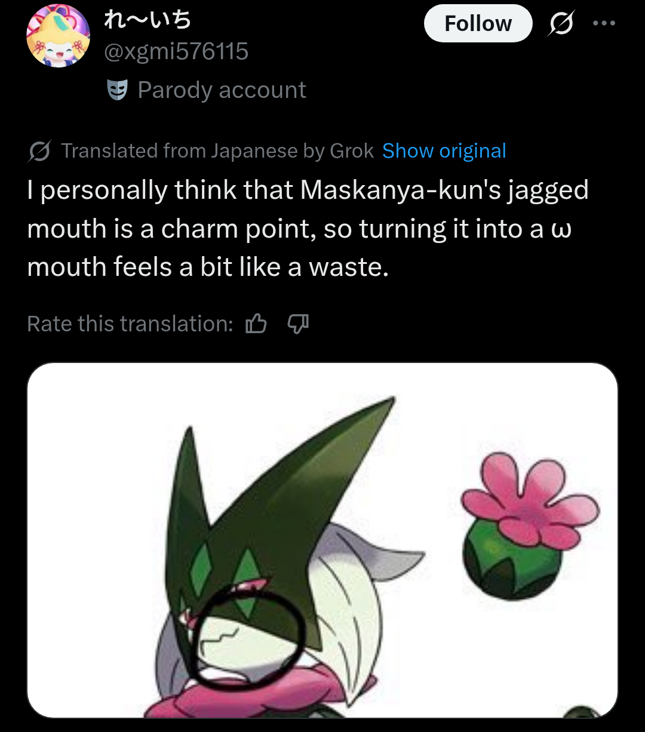Click the Grok logo before translation notice
Screen dimensions: 645x732
(x=39, y=151)
